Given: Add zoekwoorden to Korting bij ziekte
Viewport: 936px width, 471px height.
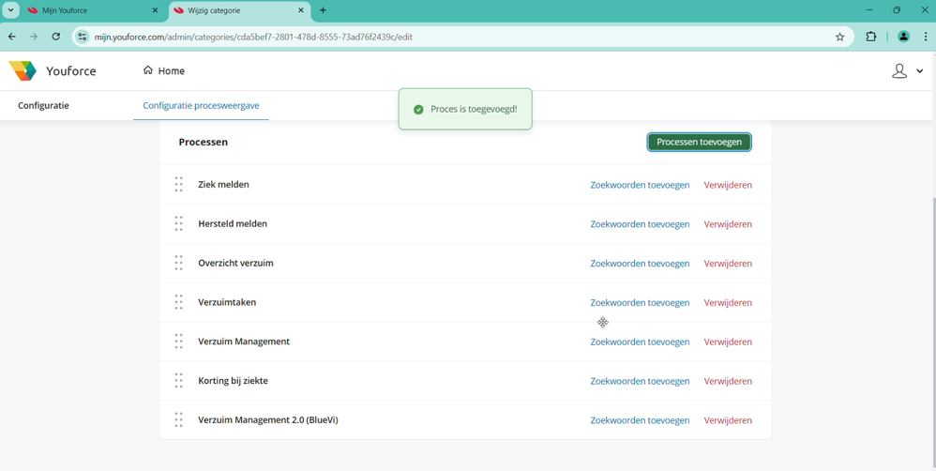Looking at the screenshot, I should point(640,382).
